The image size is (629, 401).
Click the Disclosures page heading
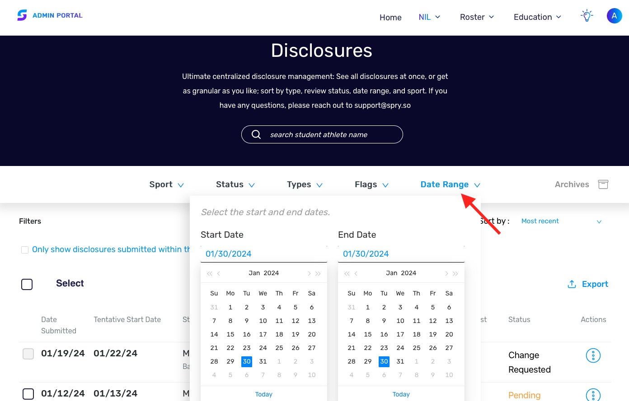(322, 51)
